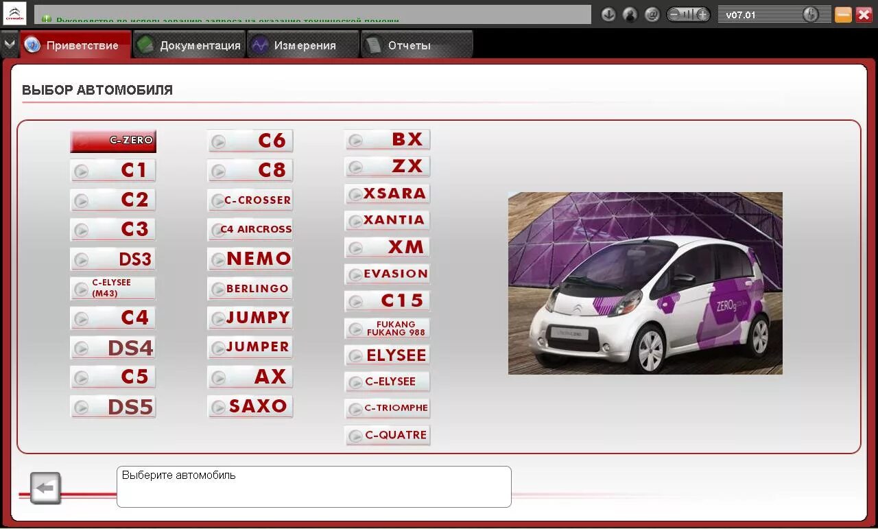Screen dimensions: 878x529
Task: Go back with the left arrow button
Action: pyautogui.click(x=46, y=489)
